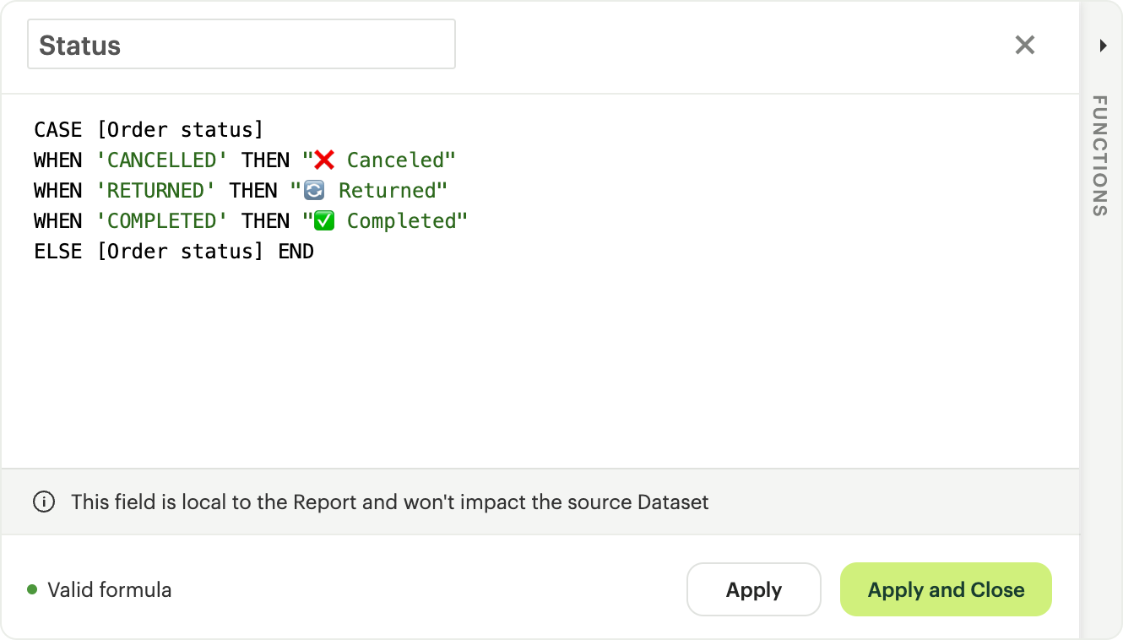This screenshot has height=640, width=1123.
Task: Click THEN on the CANCELLED line
Action: coord(266,160)
